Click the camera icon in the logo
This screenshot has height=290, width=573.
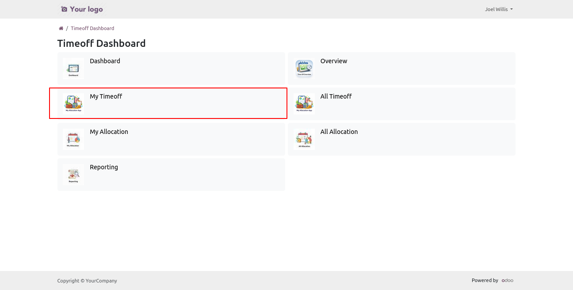(x=64, y=9)
